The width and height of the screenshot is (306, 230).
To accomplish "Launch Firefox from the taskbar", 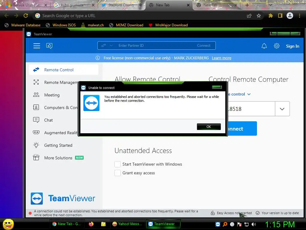I will pyautogui.click(x=91, y=224).
